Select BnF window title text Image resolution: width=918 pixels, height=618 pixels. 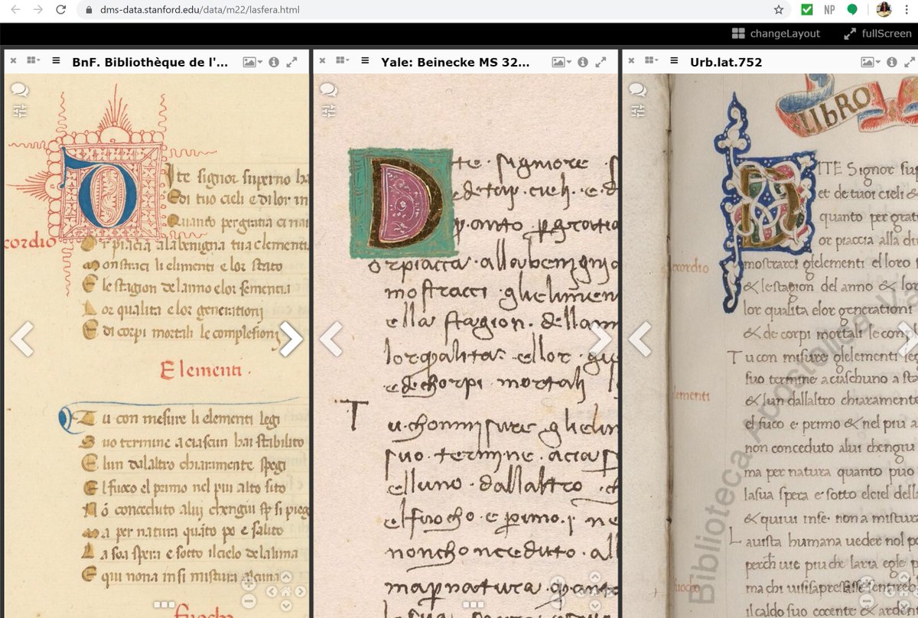pyautogui.click(x=150, y=62)
